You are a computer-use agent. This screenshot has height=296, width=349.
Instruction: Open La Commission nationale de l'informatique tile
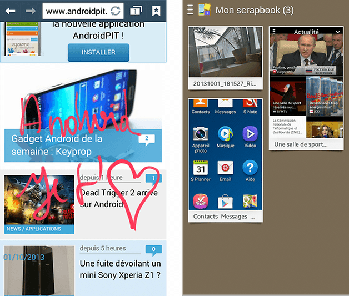pyautogui.click(x=287, y=127)
